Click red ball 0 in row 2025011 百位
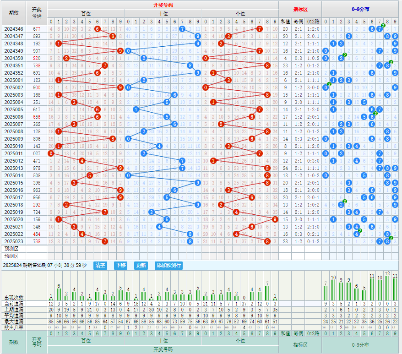The image size is (402, 354). tap(51, 153)
